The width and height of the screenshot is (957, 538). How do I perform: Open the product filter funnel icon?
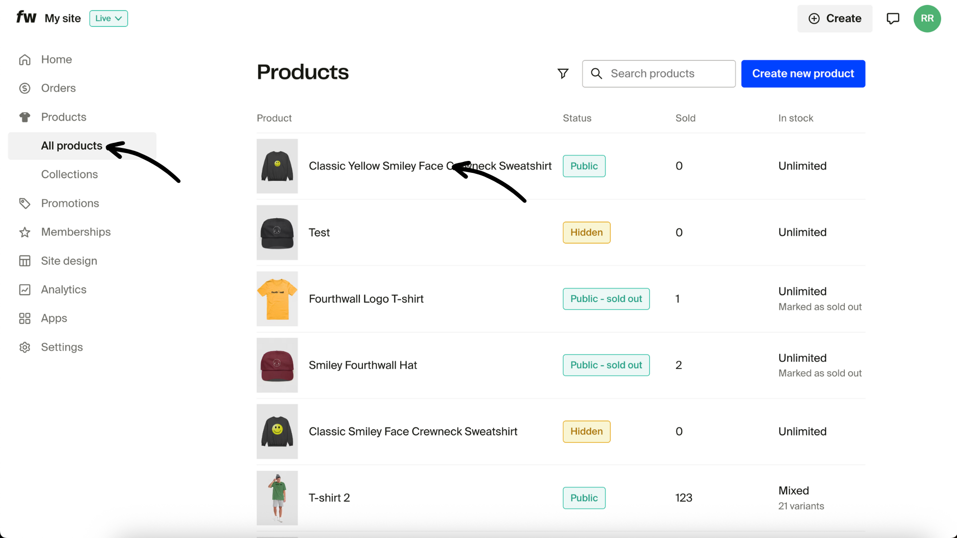pos(563,73)
